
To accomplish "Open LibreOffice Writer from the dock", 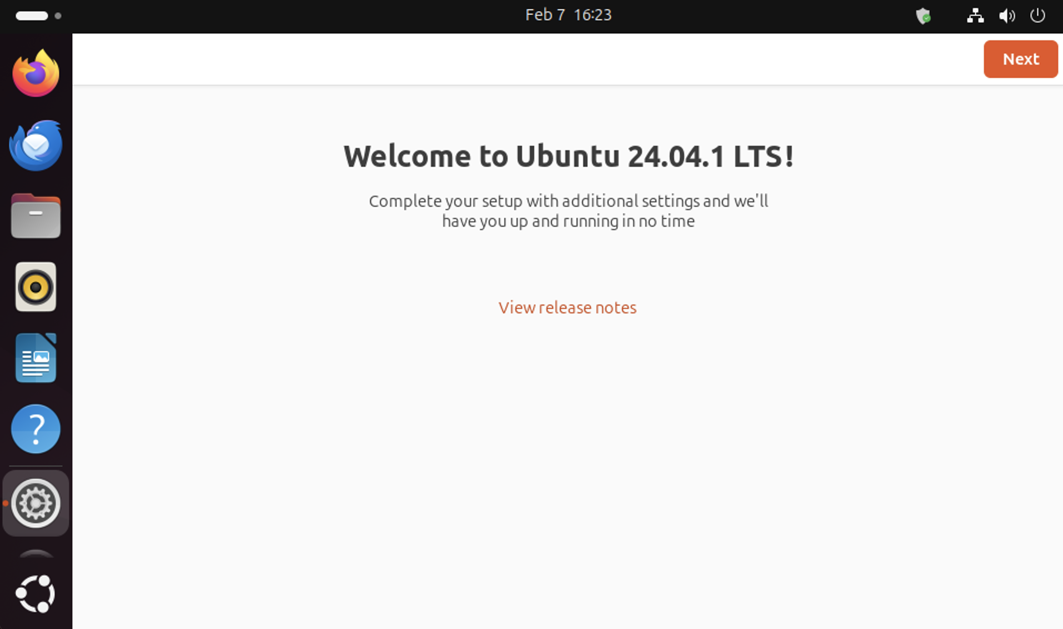I will (36, 358).
